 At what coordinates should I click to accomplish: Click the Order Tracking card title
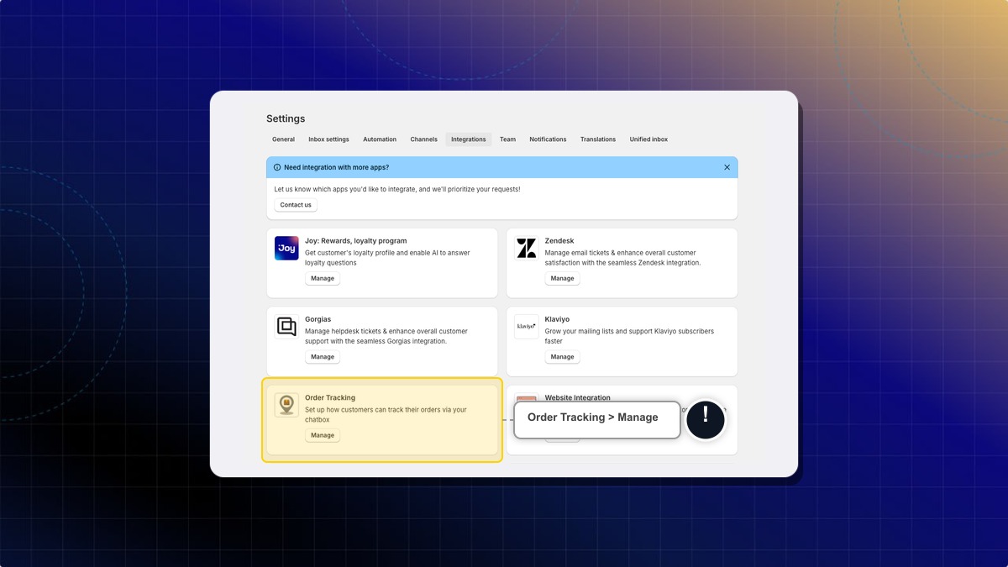pos(330,398)
